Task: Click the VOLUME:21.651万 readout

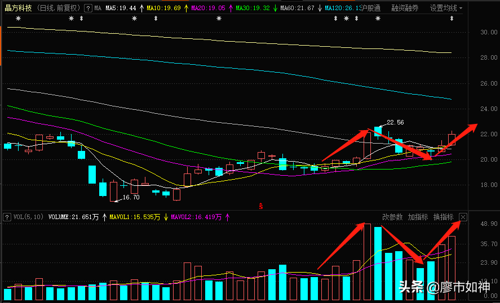Action: [74, 217]
